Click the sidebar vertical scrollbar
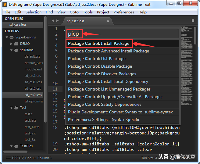Screen dimensions: 200x164 (x=45, y=69)
